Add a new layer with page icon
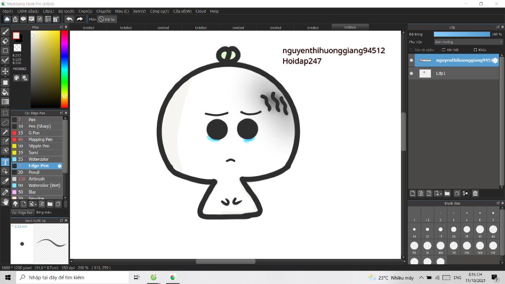 (x=413, y=193)
